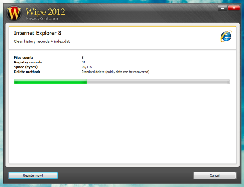The width and height of the screenshot is (244, 187).
Task: Click the Internet Explorer logo icon
Action: pos(226,36)
